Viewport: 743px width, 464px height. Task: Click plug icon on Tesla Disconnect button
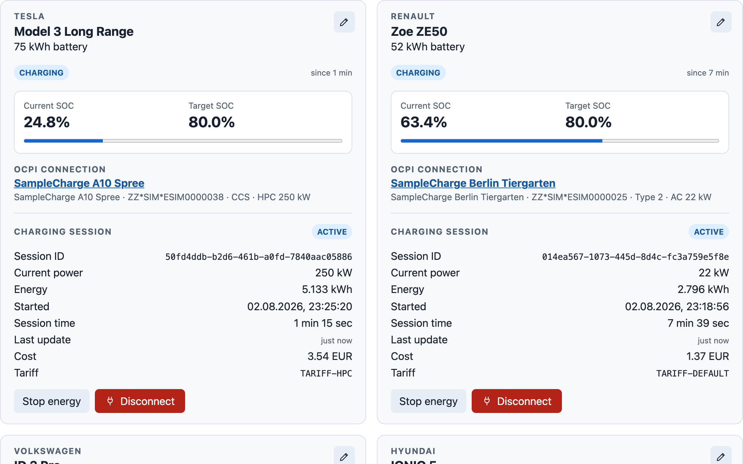pos(110,401)
